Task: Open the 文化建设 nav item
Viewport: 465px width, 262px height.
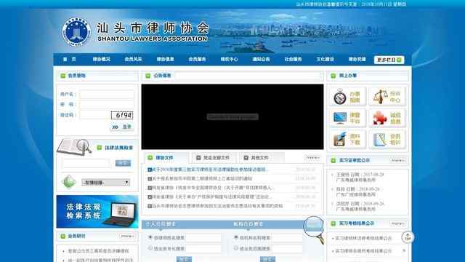Action: click(325, 60)
